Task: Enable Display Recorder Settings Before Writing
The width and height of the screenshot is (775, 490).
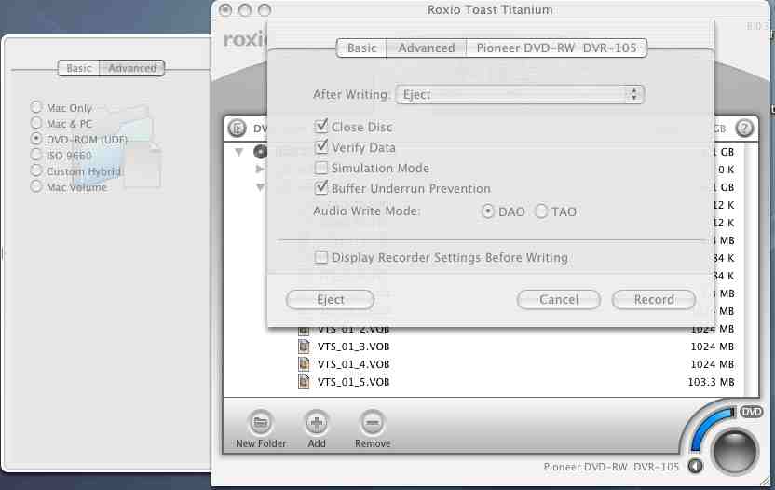Action: tap(321, 257)
